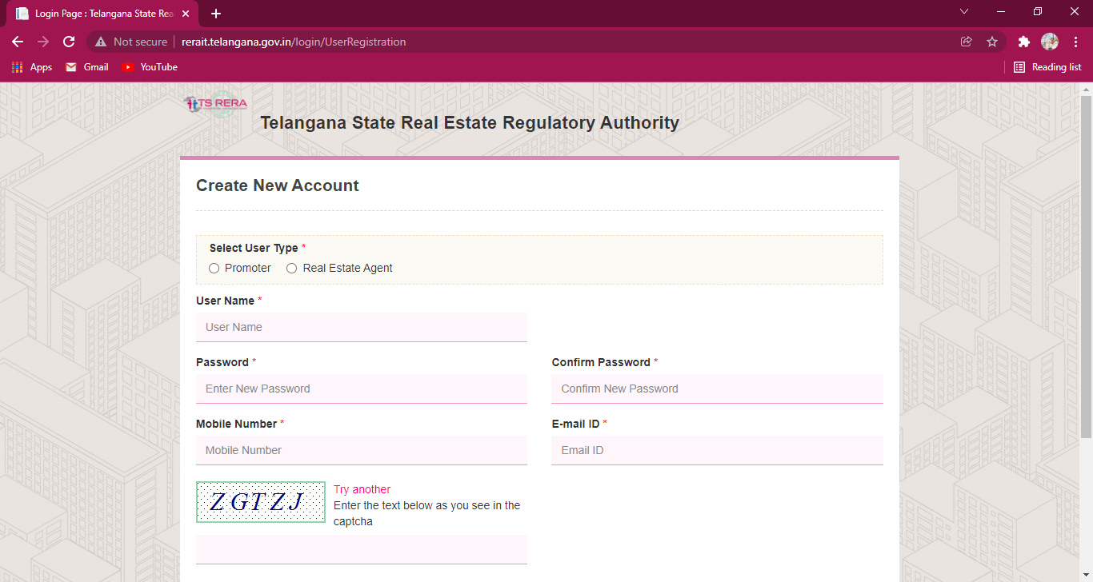Switch to the Login Page tab
The width and height of the screenshot is (1093, 582).
[x=100, y=14]
